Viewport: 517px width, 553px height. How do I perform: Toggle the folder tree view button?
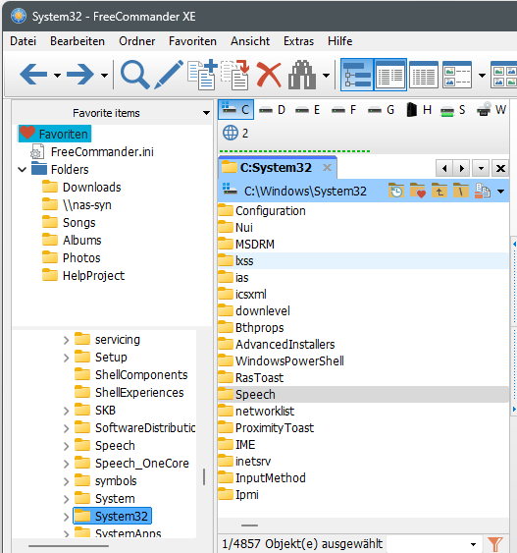[357, 75]
